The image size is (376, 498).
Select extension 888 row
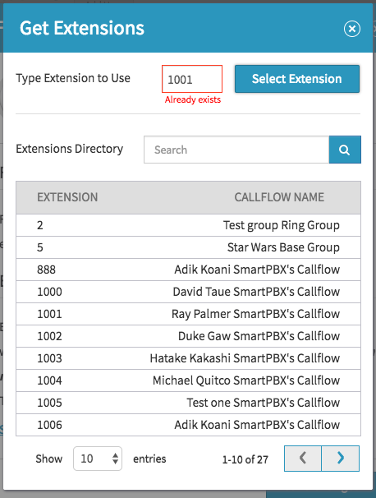pyautogui.click(x=189, y=270)
